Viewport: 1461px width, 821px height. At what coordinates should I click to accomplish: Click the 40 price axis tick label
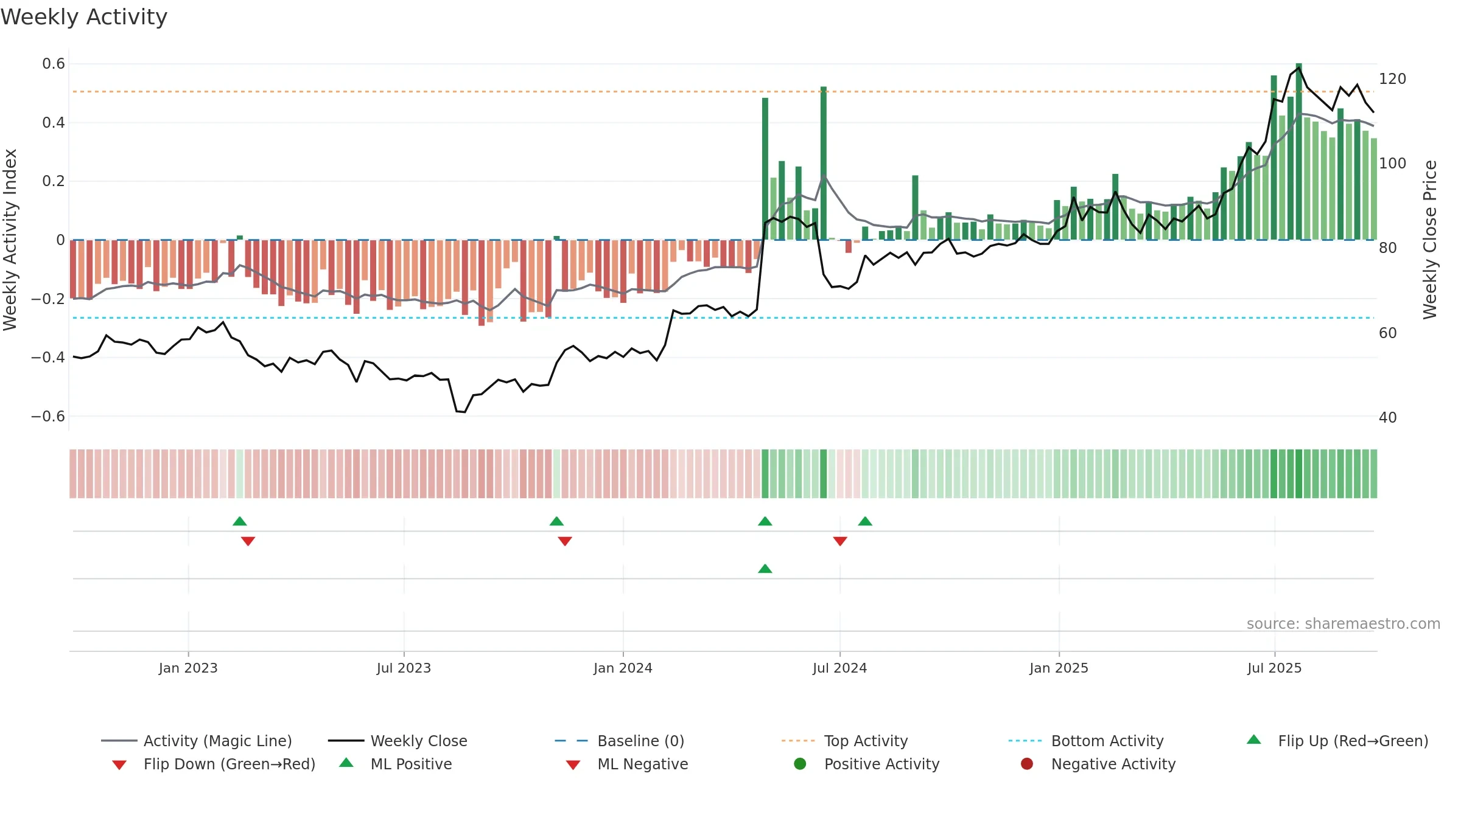pos(1388,418)
